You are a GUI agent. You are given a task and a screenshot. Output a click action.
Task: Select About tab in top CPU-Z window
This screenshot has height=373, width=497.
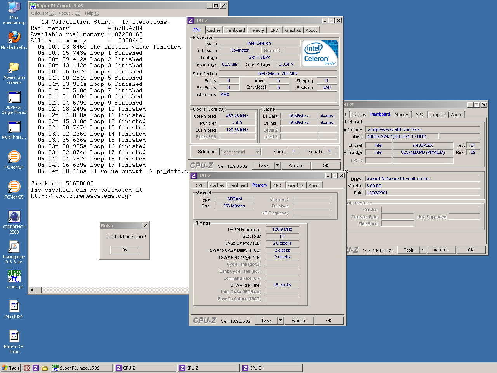click(x=311, y=30)
